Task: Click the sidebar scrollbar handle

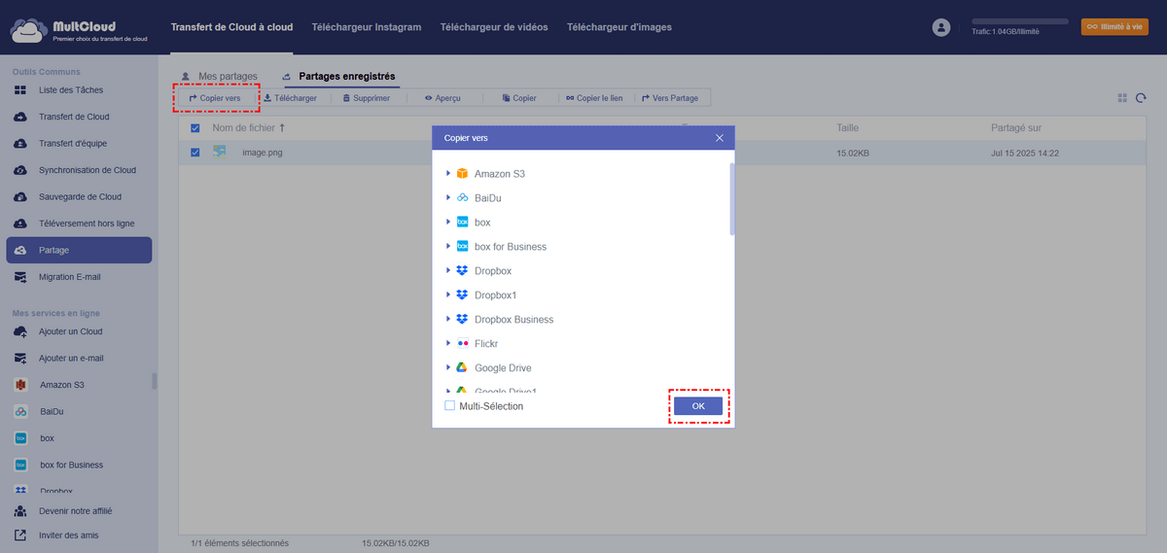Action: (155, 381)
